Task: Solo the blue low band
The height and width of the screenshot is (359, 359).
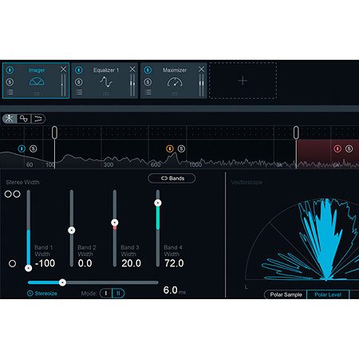Action: 34,148
